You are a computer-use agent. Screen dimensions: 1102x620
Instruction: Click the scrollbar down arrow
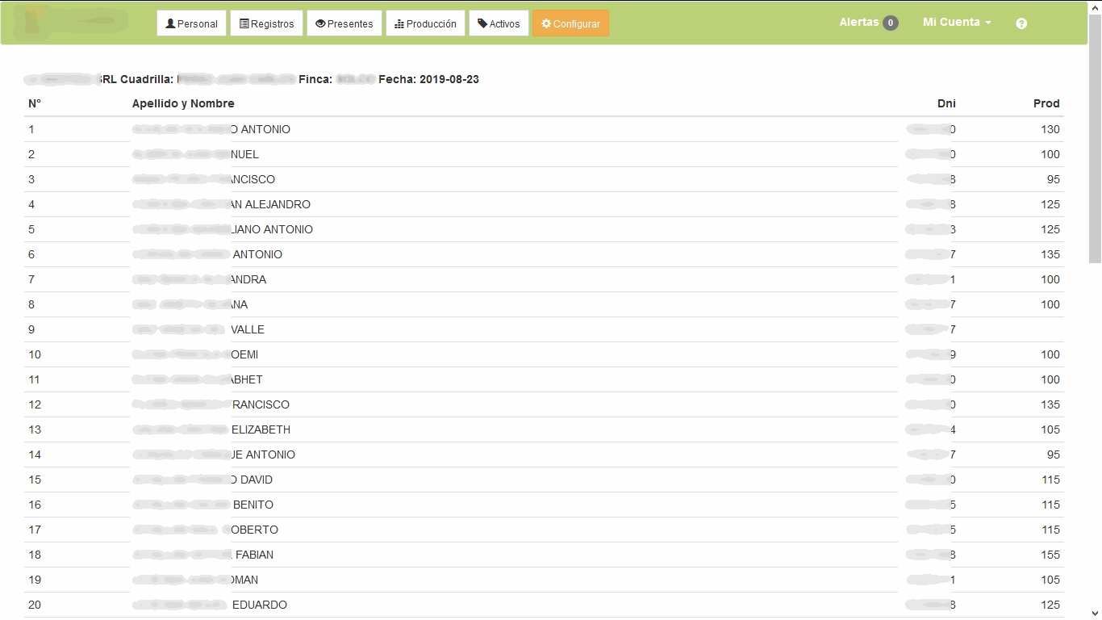click(x=1096, y=614)
